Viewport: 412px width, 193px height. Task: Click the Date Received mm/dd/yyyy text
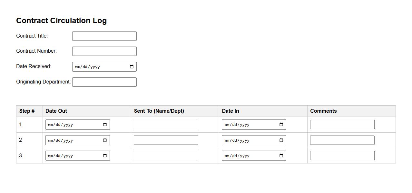[x=87, y=67]
